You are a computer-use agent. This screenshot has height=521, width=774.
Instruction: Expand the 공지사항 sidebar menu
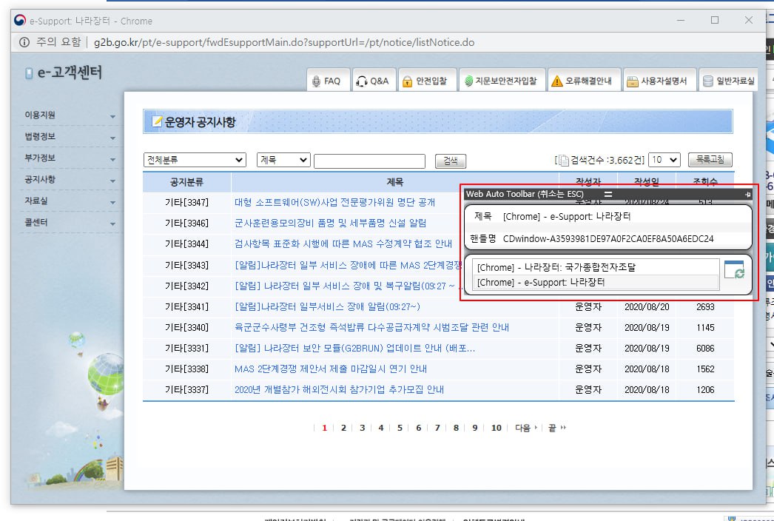point(70,180)
